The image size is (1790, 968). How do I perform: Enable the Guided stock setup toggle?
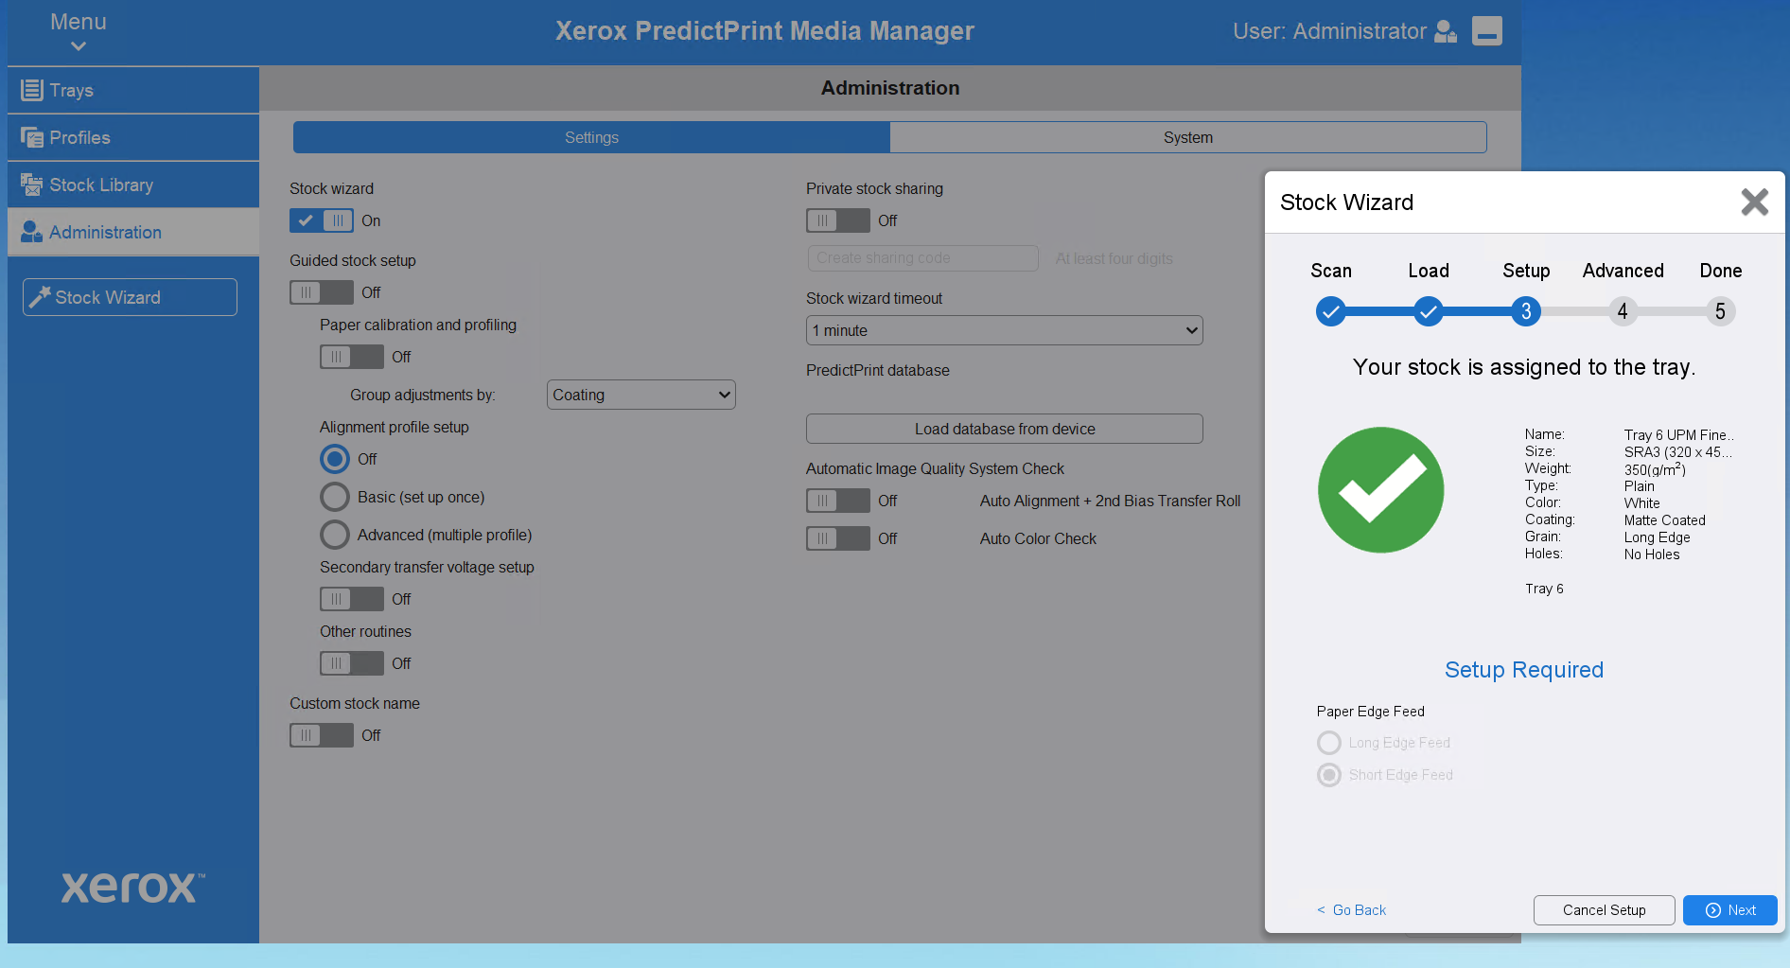322,292
